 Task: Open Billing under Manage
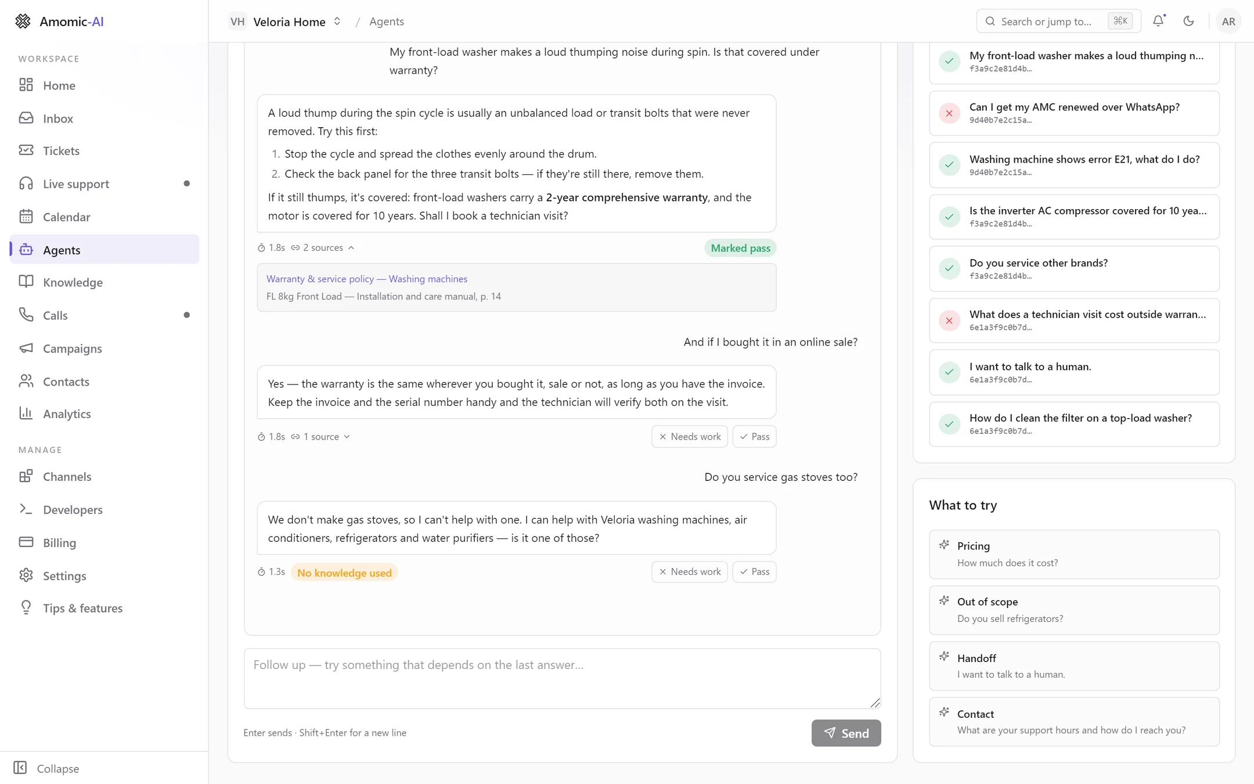pyautogui.click(x=105, y=543)
